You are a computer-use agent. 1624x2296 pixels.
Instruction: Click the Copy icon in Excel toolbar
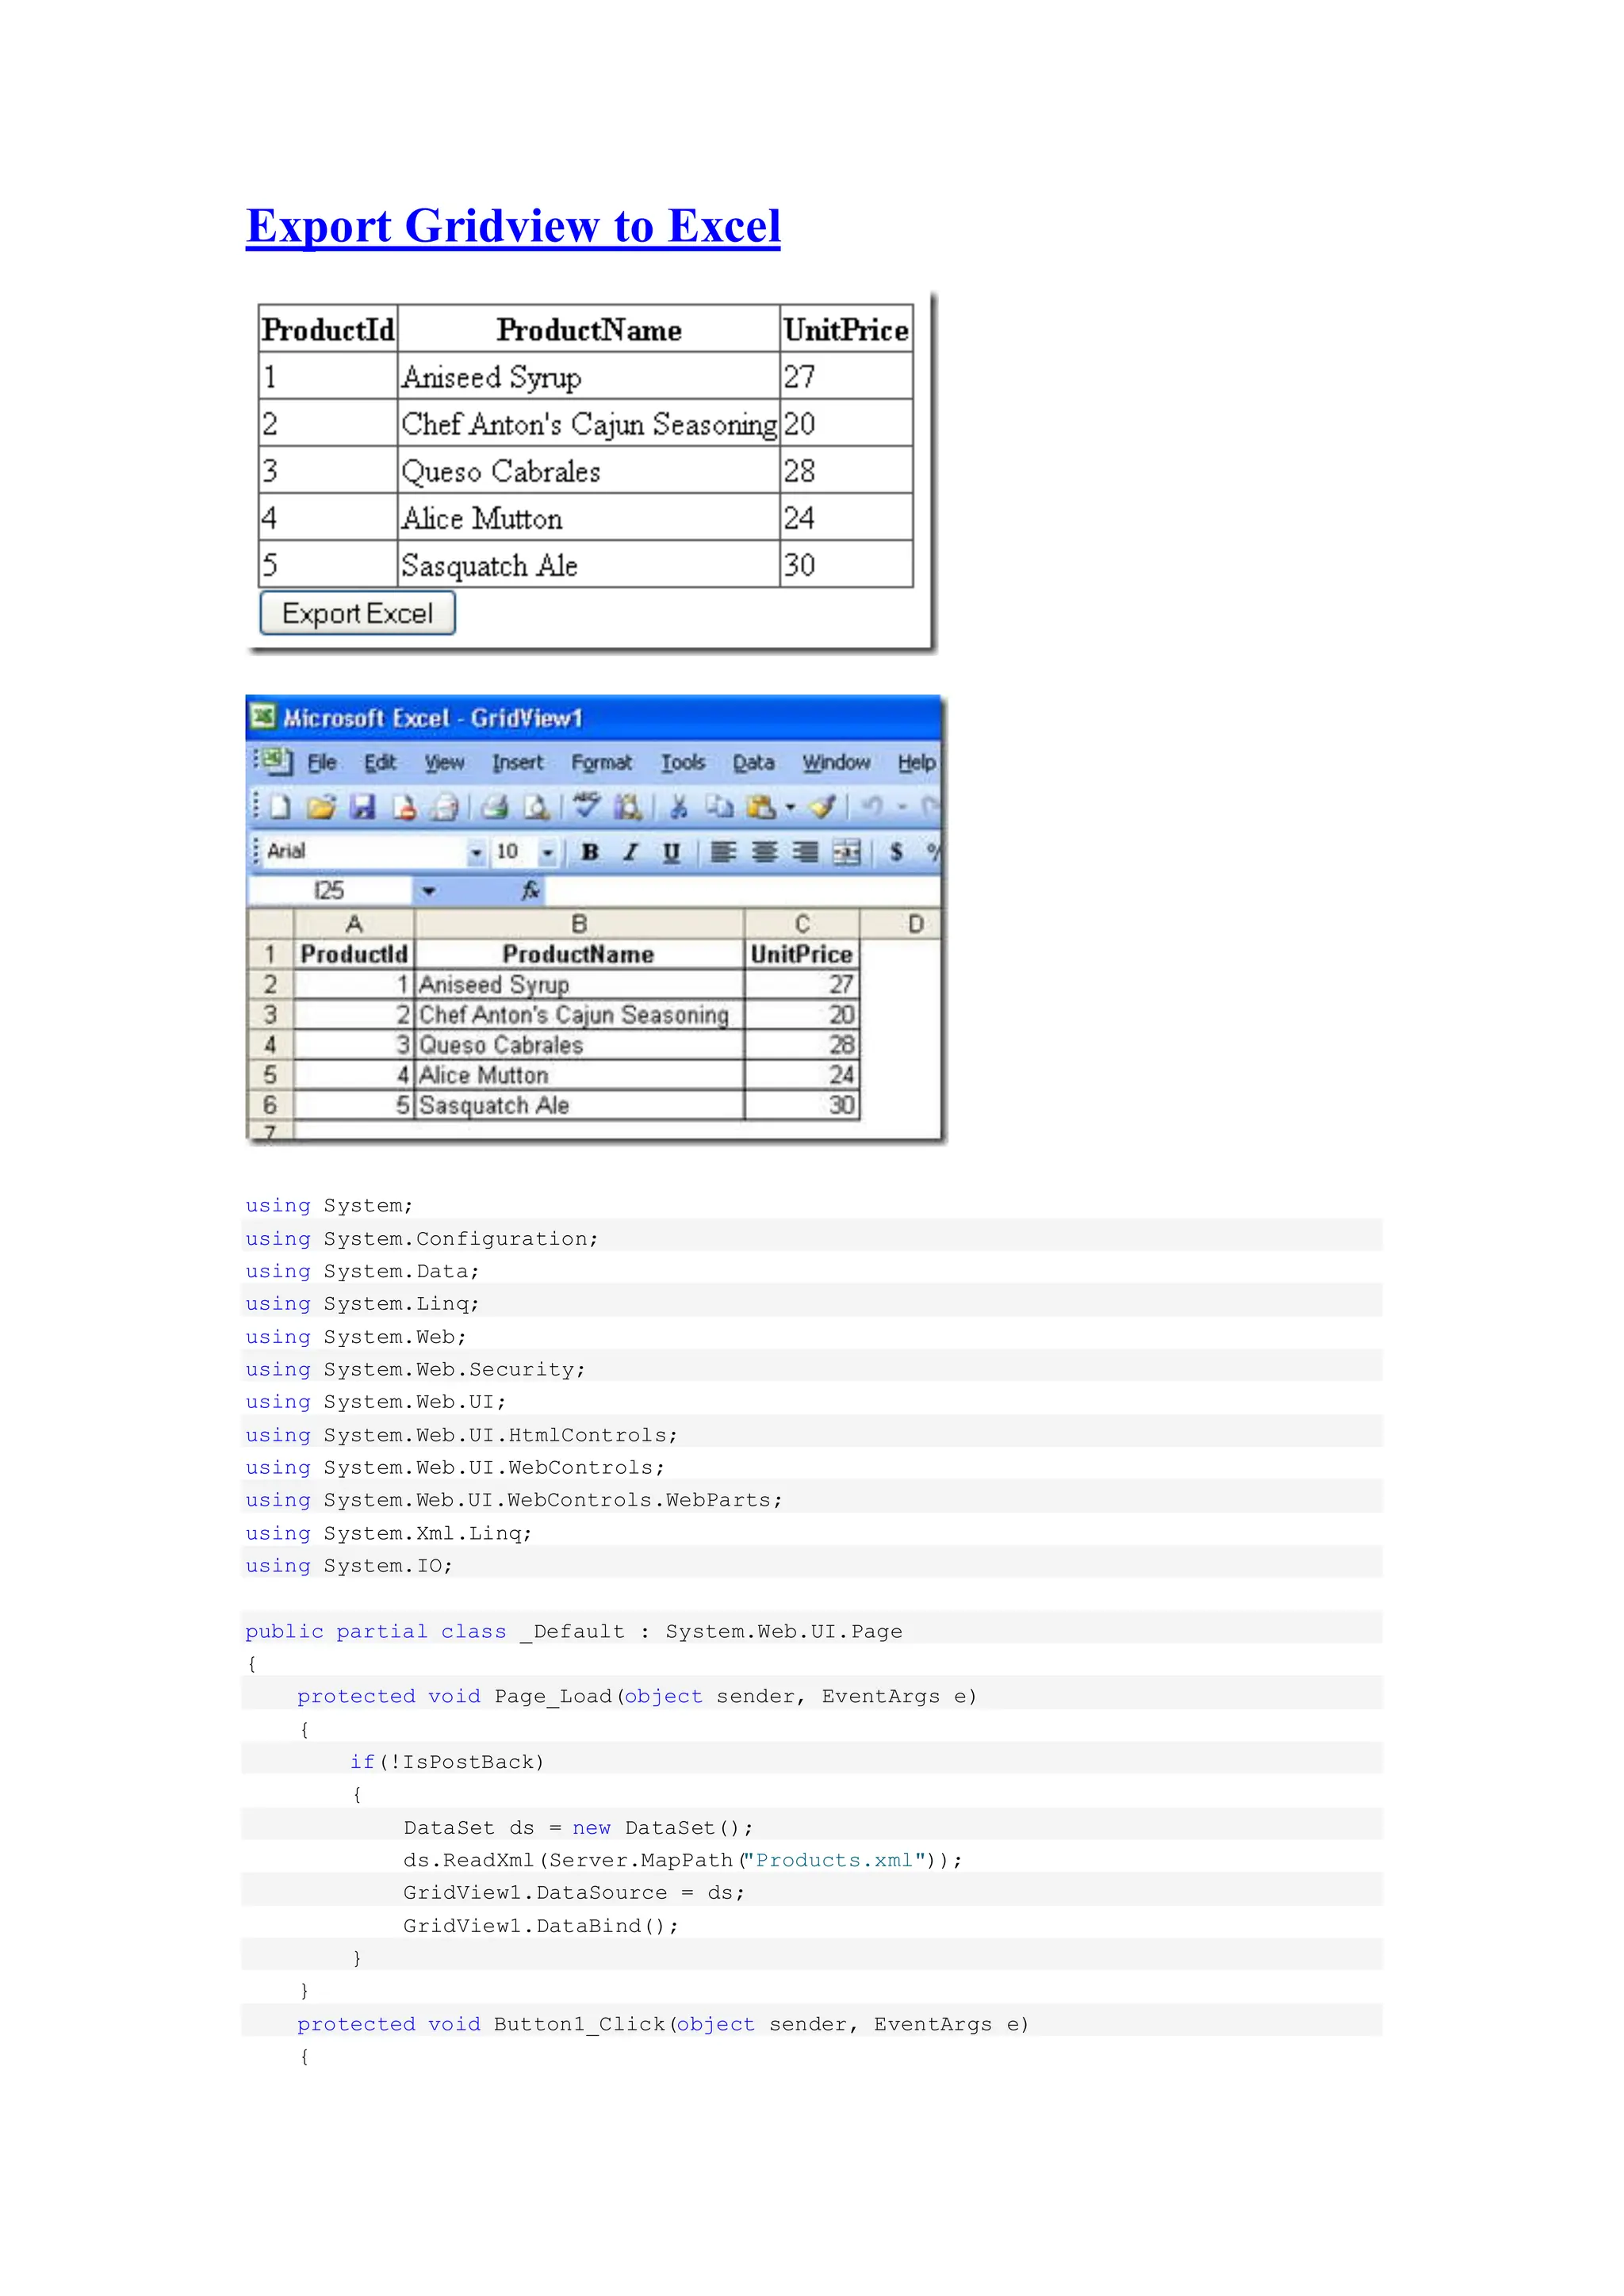[719, 806]
